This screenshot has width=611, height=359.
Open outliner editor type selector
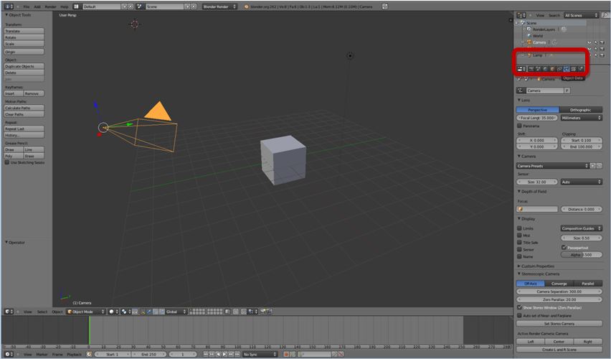click(521, 15)
